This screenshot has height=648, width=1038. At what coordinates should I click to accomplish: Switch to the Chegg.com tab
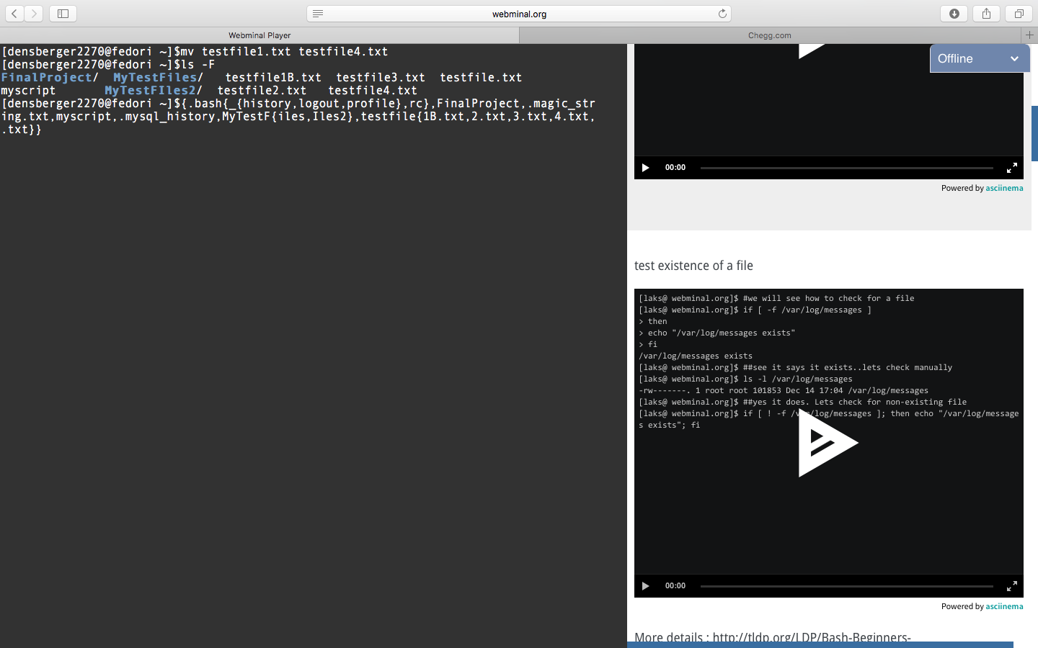770,35
